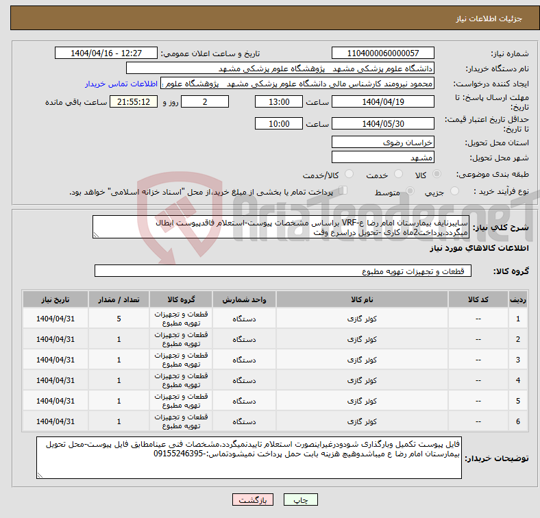Click the buyer notes text area
Screen dimensions: 540x518
249,458
